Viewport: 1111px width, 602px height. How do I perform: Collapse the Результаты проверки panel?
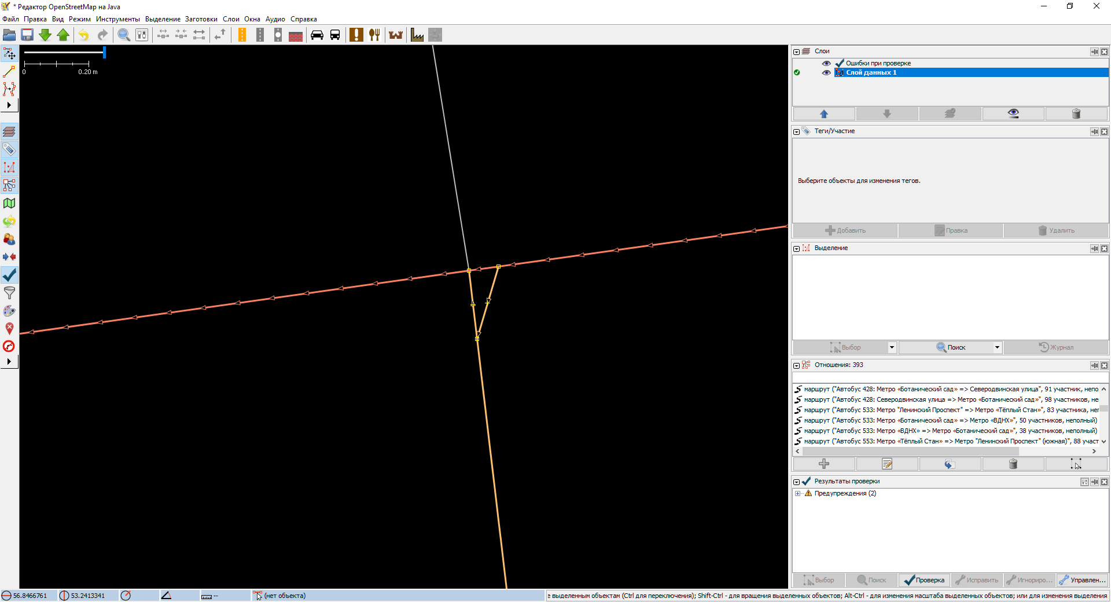(797, 482)
